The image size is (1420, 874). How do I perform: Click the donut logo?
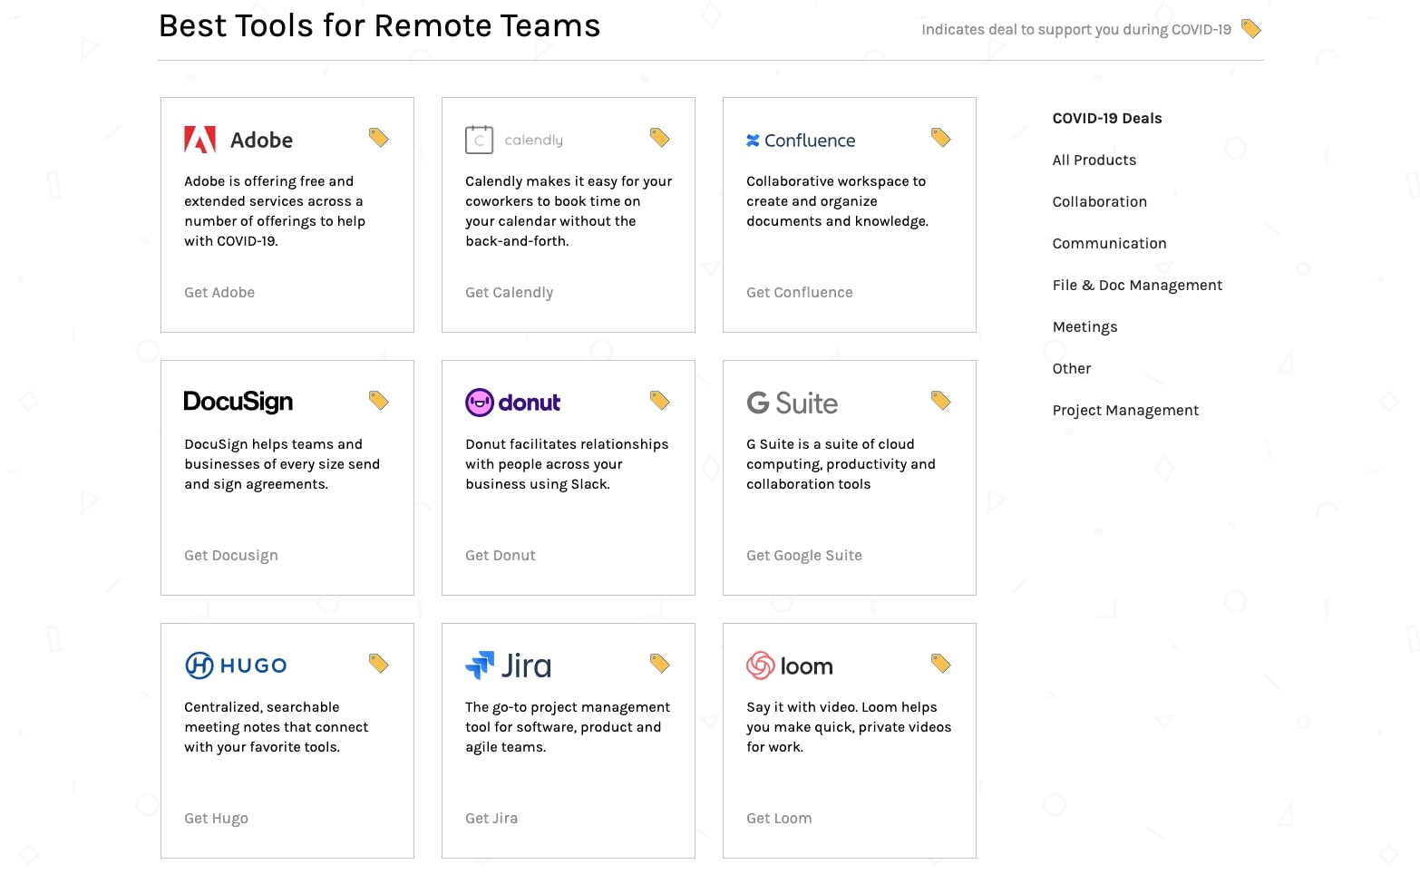coord(513,403)
